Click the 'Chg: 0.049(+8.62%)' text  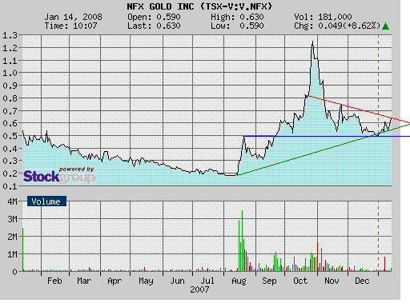click(x=337, y=26)
